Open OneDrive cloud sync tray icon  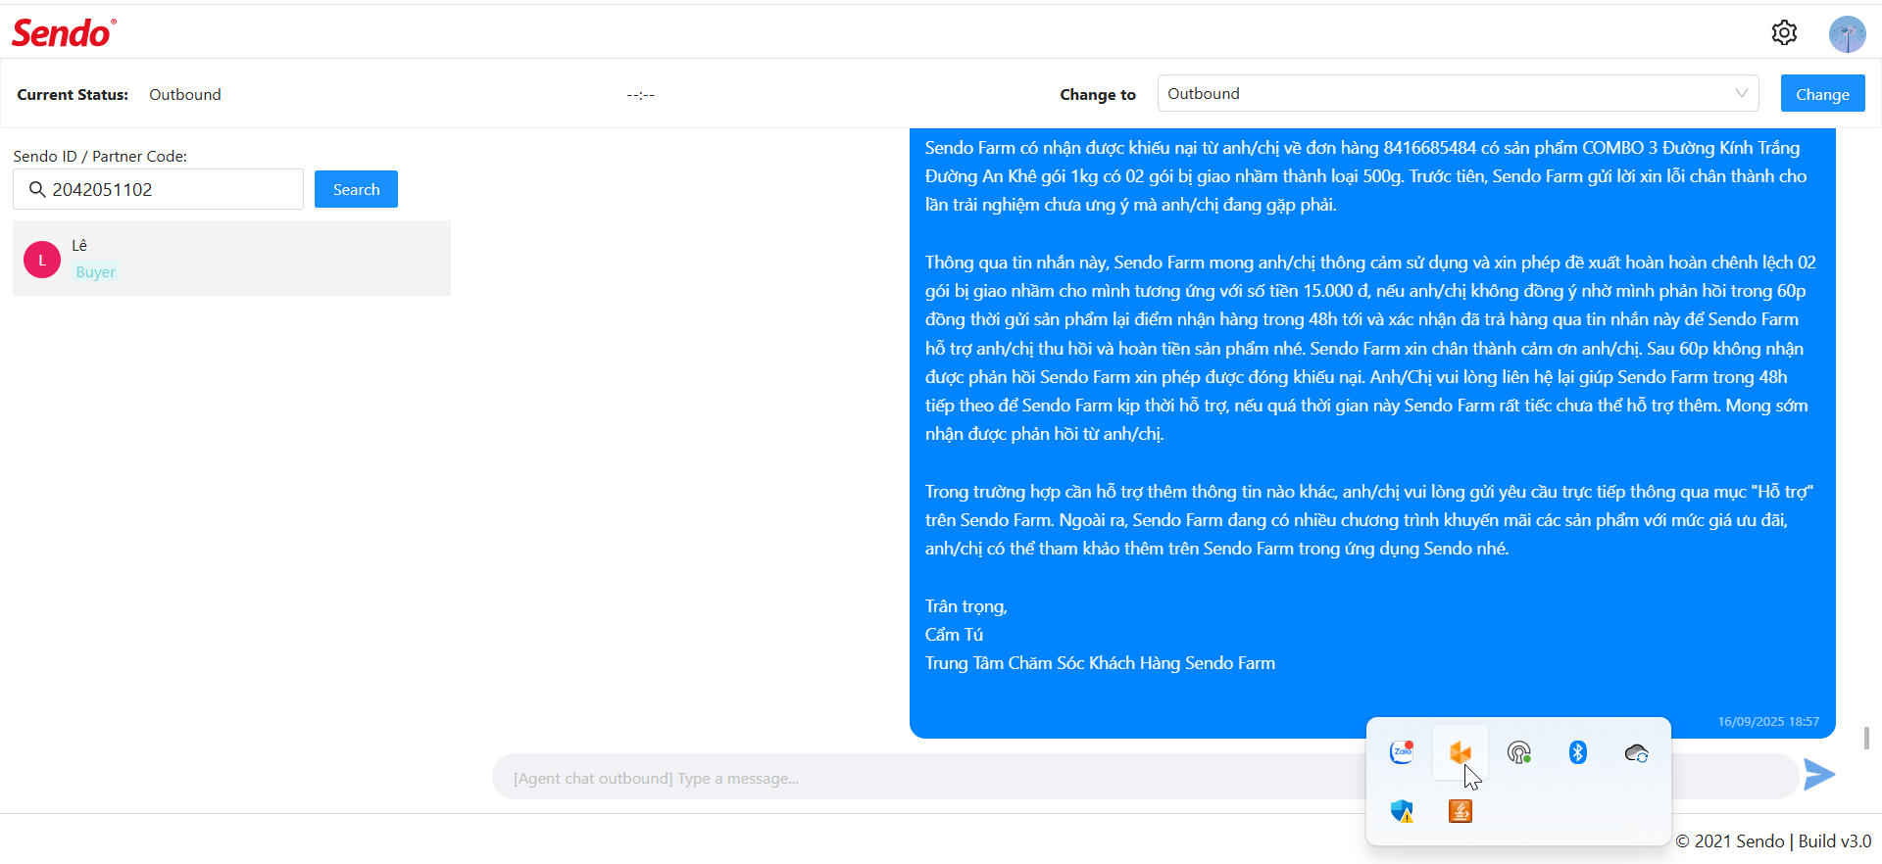click(x=1636, y=752)
